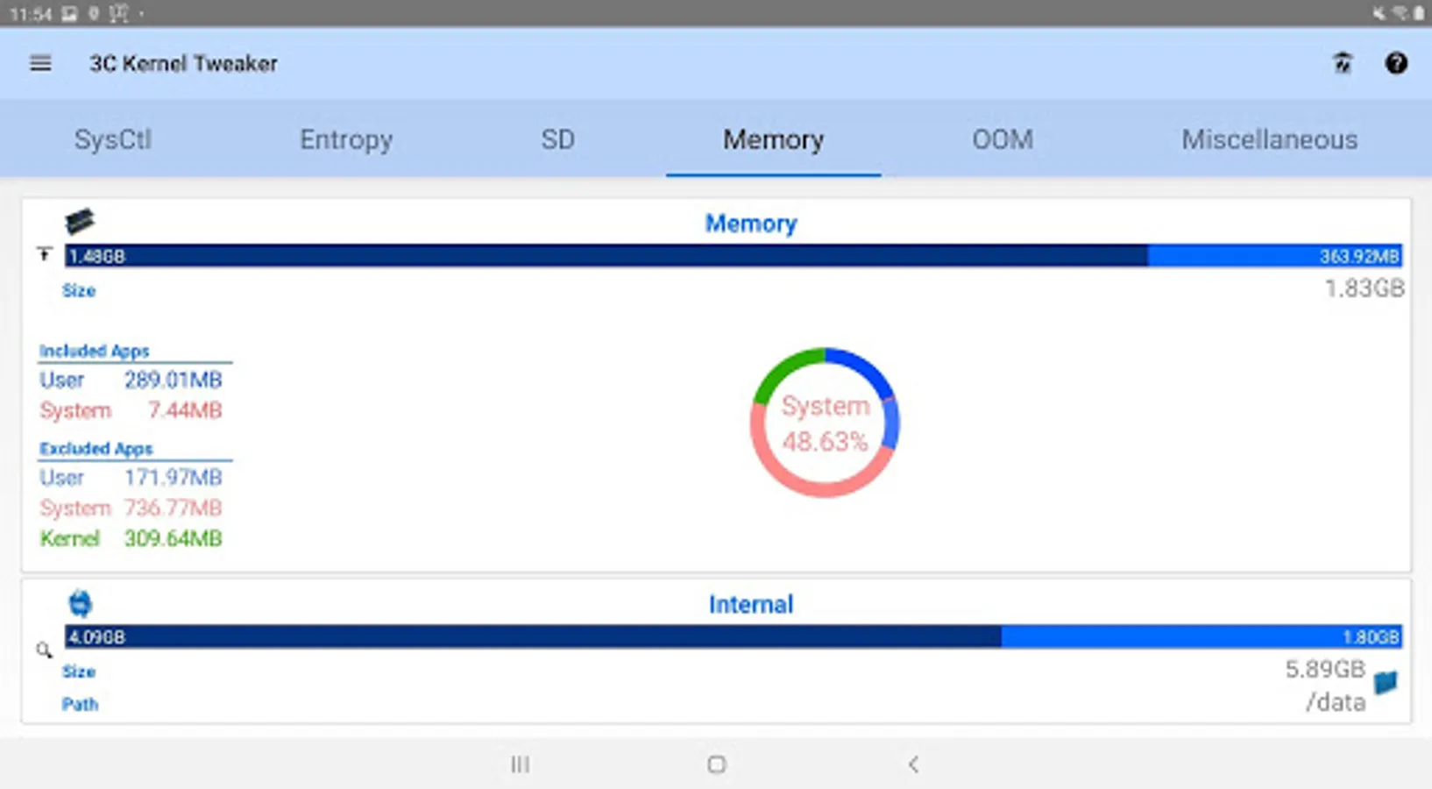Tap the Android home button

(x=716, y=764)
